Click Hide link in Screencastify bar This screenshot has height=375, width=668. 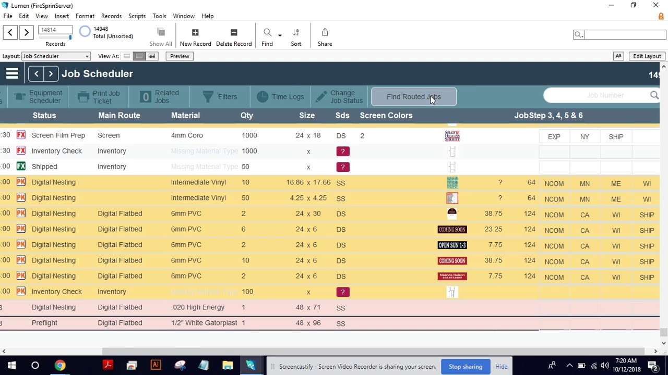click(x=502, y=367)
